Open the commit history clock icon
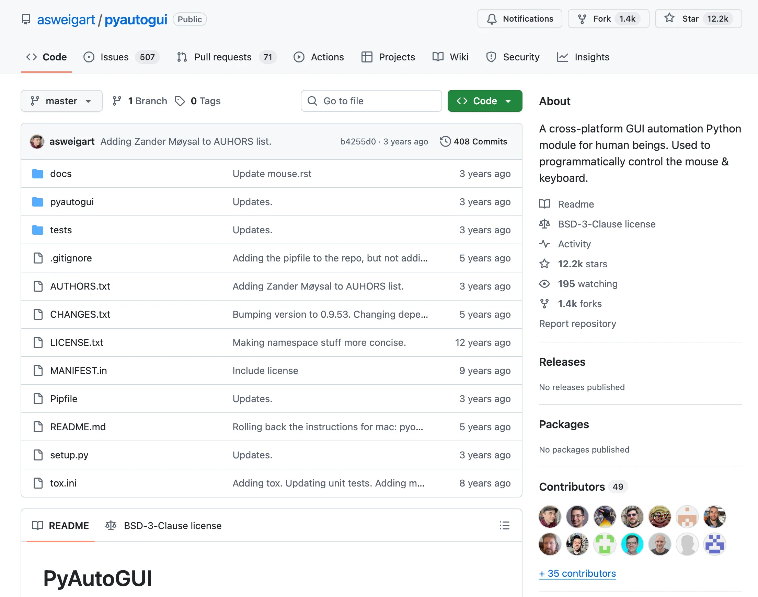Image resolution: width=758 pixels, height=597 pixels. (x=445, y=141)
